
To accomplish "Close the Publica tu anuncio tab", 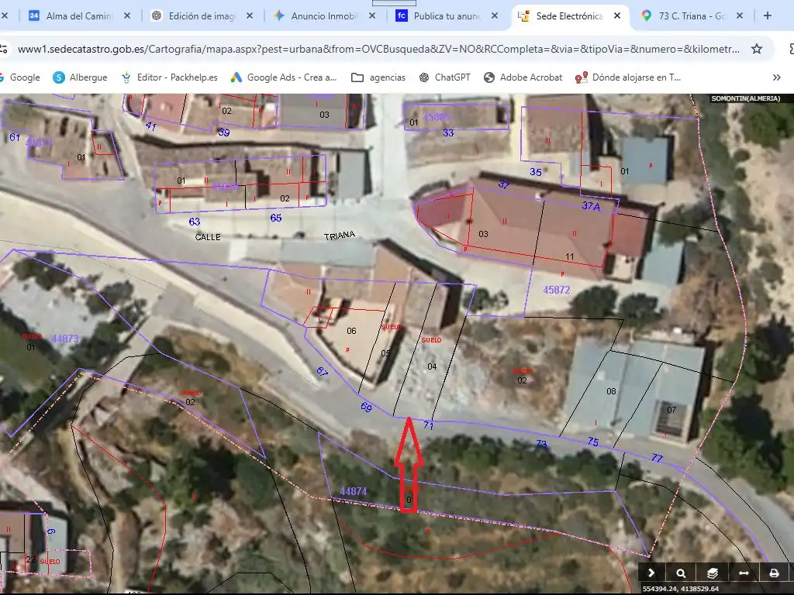I will pos(495,15).
